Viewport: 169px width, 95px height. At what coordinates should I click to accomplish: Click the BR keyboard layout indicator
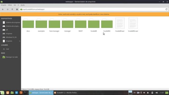(134, 93)
